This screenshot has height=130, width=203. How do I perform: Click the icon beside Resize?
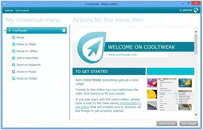coord(14,37)
